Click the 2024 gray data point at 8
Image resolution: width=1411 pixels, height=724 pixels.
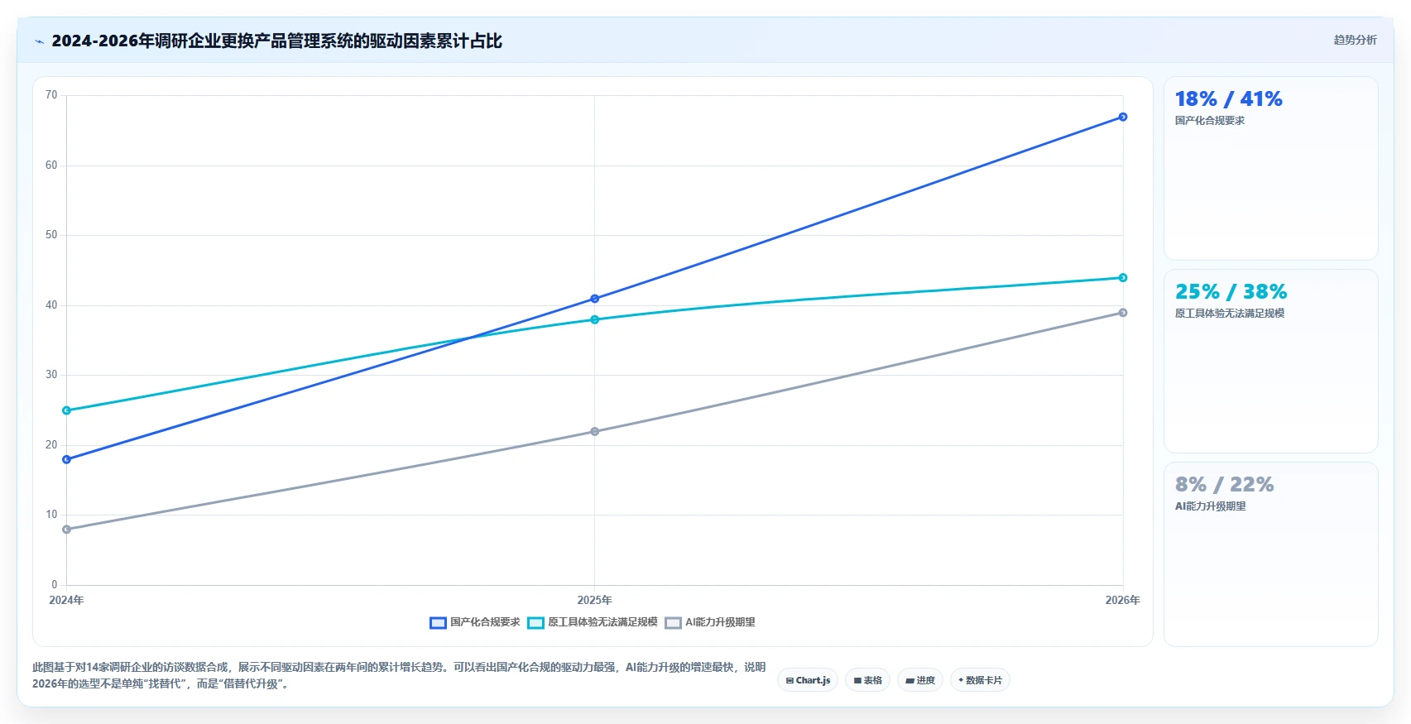click(66, 530)
